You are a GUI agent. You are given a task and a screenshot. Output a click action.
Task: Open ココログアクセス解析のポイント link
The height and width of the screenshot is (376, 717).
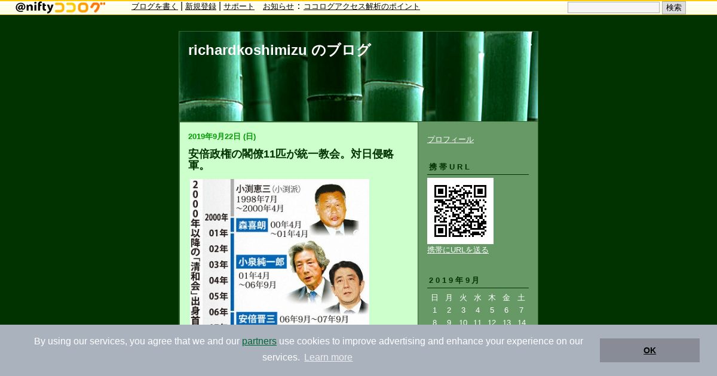point(361,7)
